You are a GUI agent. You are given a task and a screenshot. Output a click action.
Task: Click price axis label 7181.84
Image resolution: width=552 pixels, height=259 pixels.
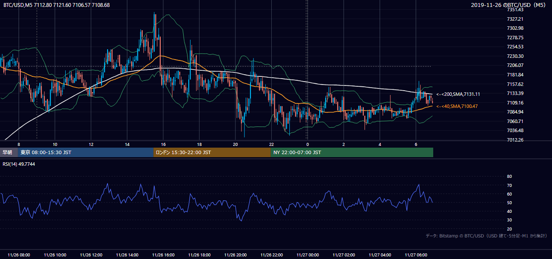[515, 75]
